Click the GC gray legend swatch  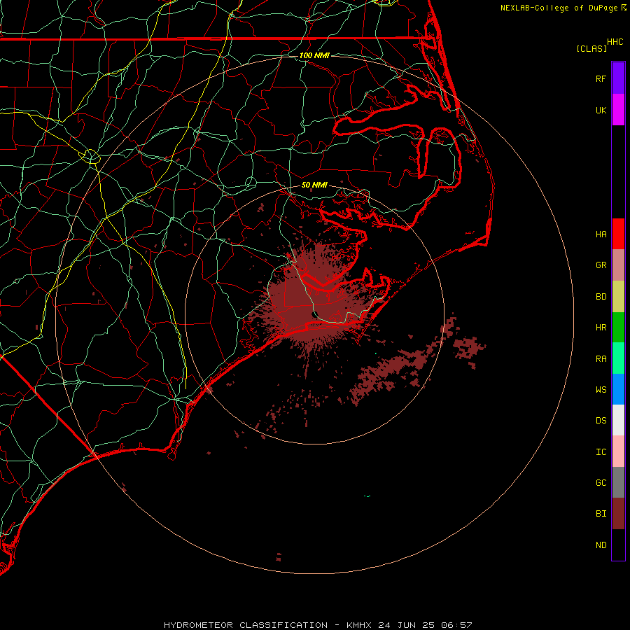[x=618, y=482]
